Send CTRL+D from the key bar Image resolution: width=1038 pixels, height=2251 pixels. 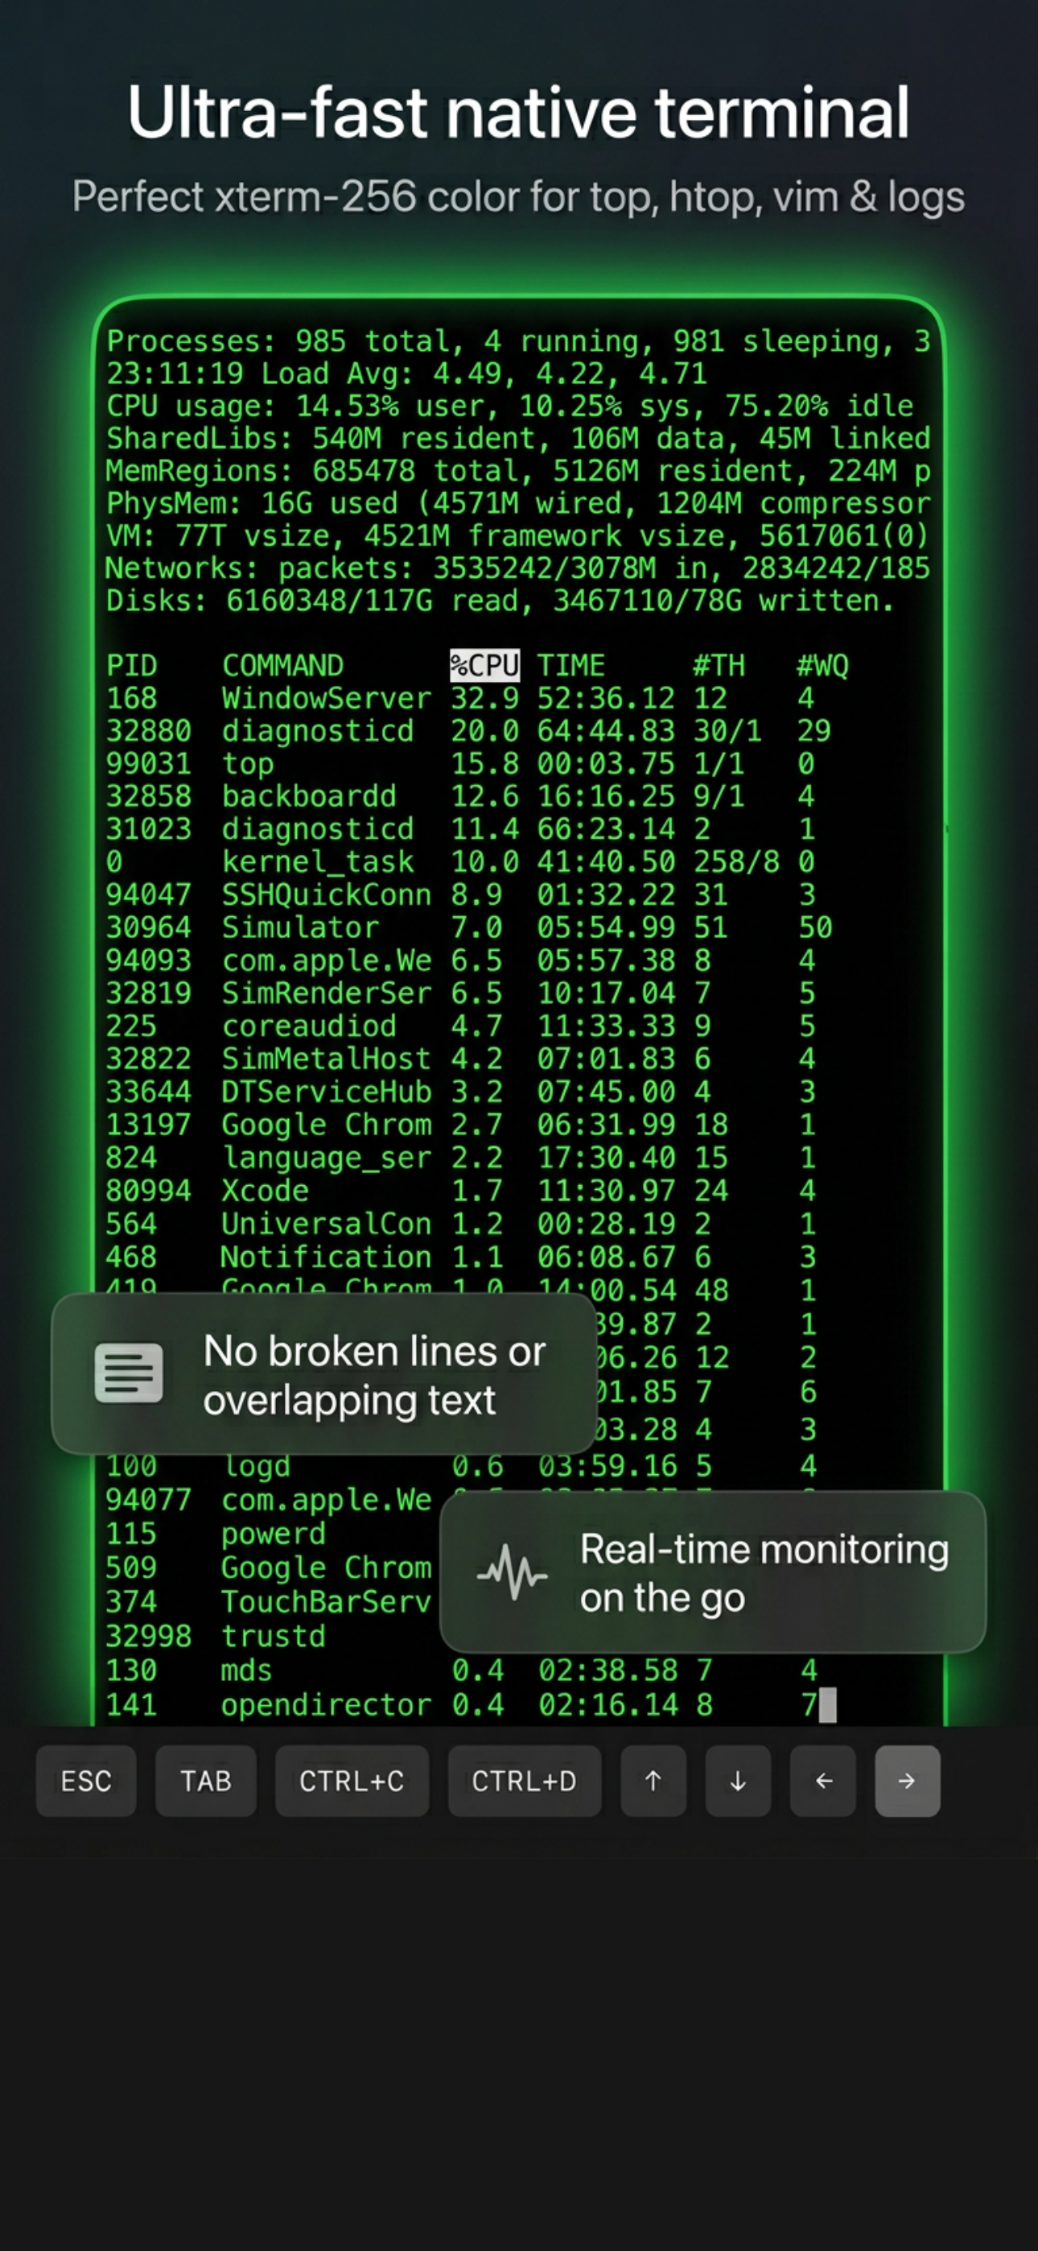coord(525,1781)
